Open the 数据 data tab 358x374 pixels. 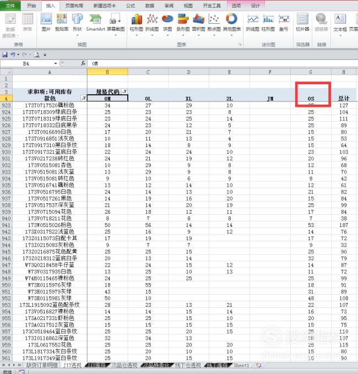(x=150, y=6)
